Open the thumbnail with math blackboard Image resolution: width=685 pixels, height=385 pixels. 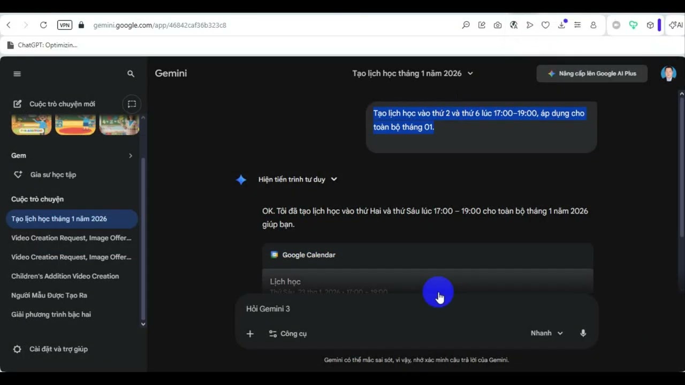(x=119, y=124)
